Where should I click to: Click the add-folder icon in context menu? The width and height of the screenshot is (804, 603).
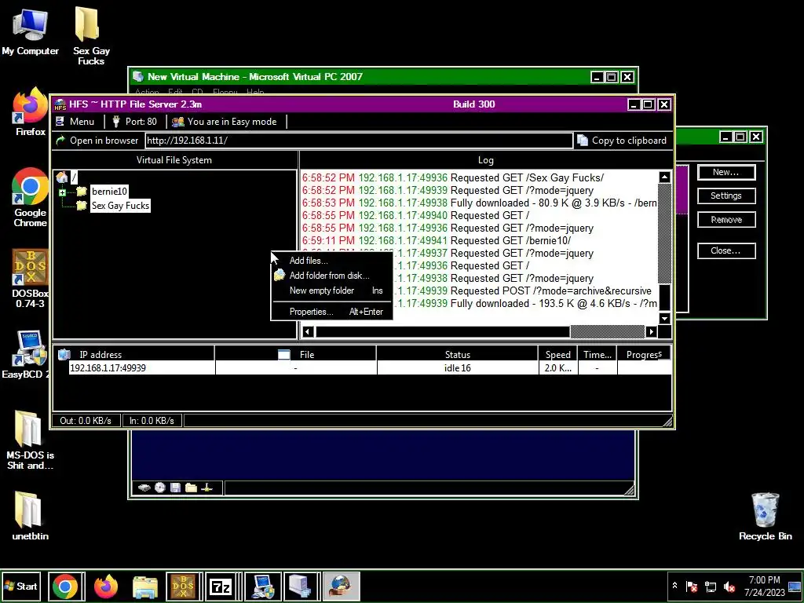tap(279, 276)
